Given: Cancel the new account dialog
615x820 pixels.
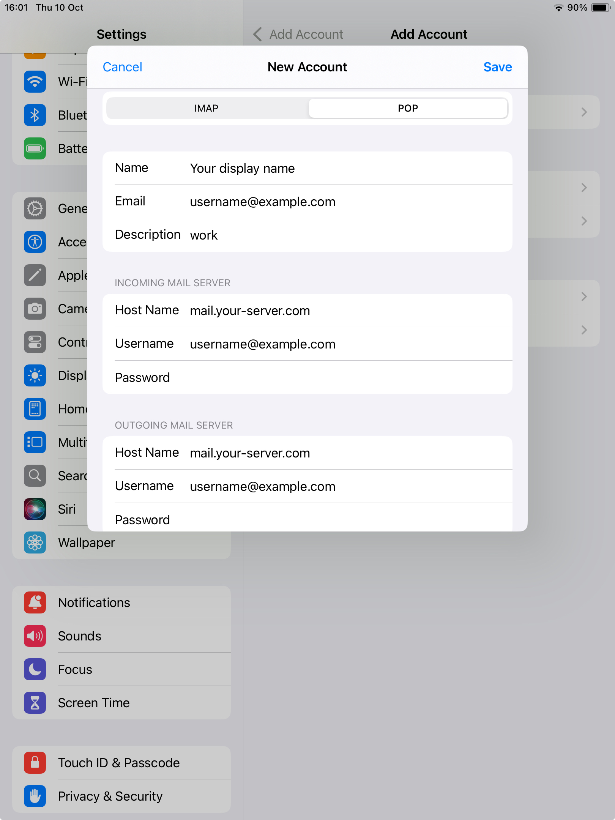Looking at the screenshot, I should tap(122, 67).
